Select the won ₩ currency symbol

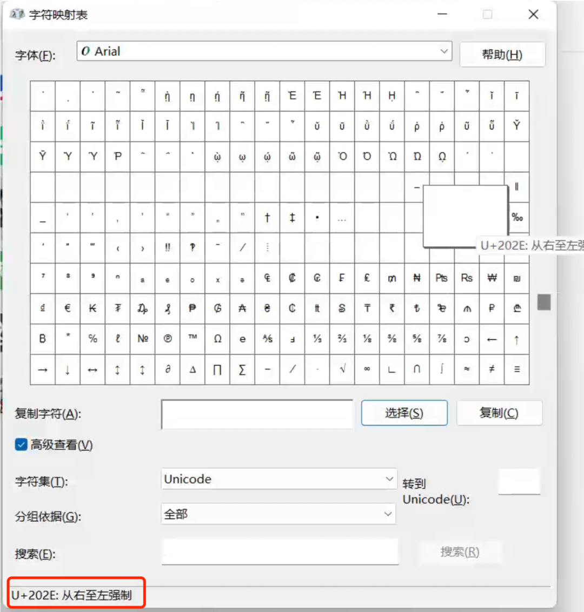click(x=492, y=278)
